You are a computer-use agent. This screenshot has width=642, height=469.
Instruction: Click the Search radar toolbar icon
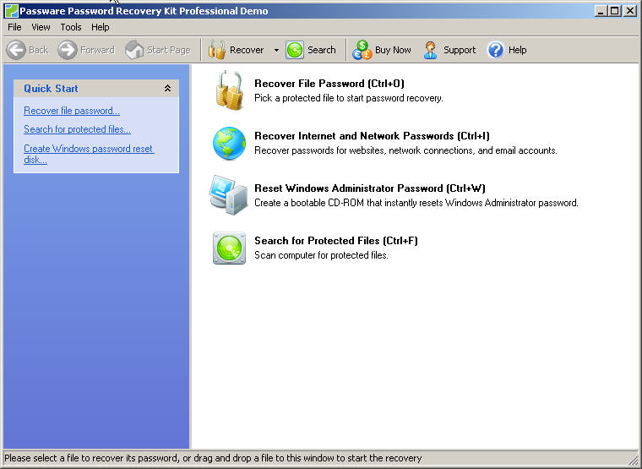click(294, 50)
